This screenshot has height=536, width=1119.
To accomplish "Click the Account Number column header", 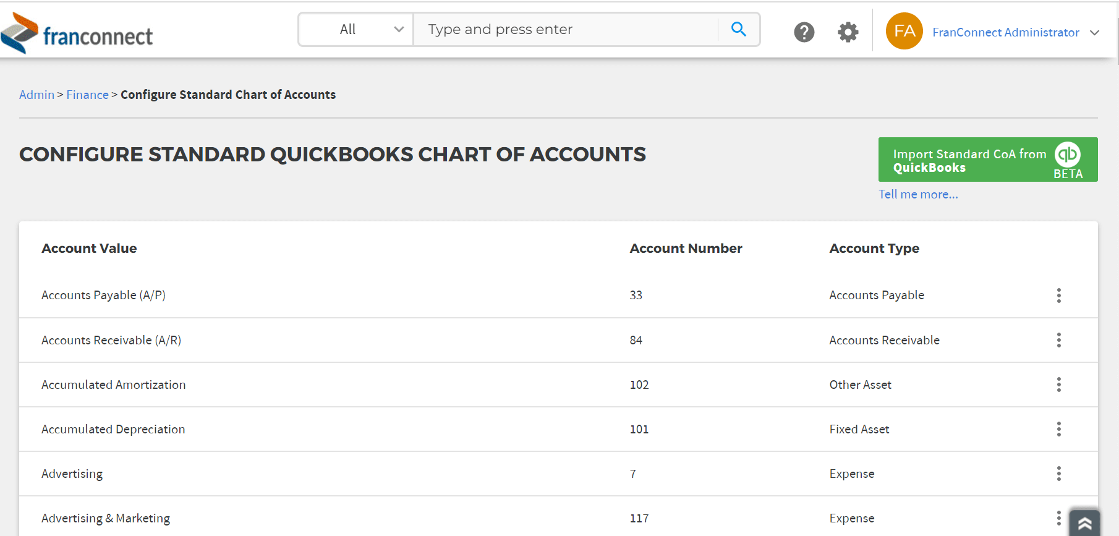I will click(686, 249).
